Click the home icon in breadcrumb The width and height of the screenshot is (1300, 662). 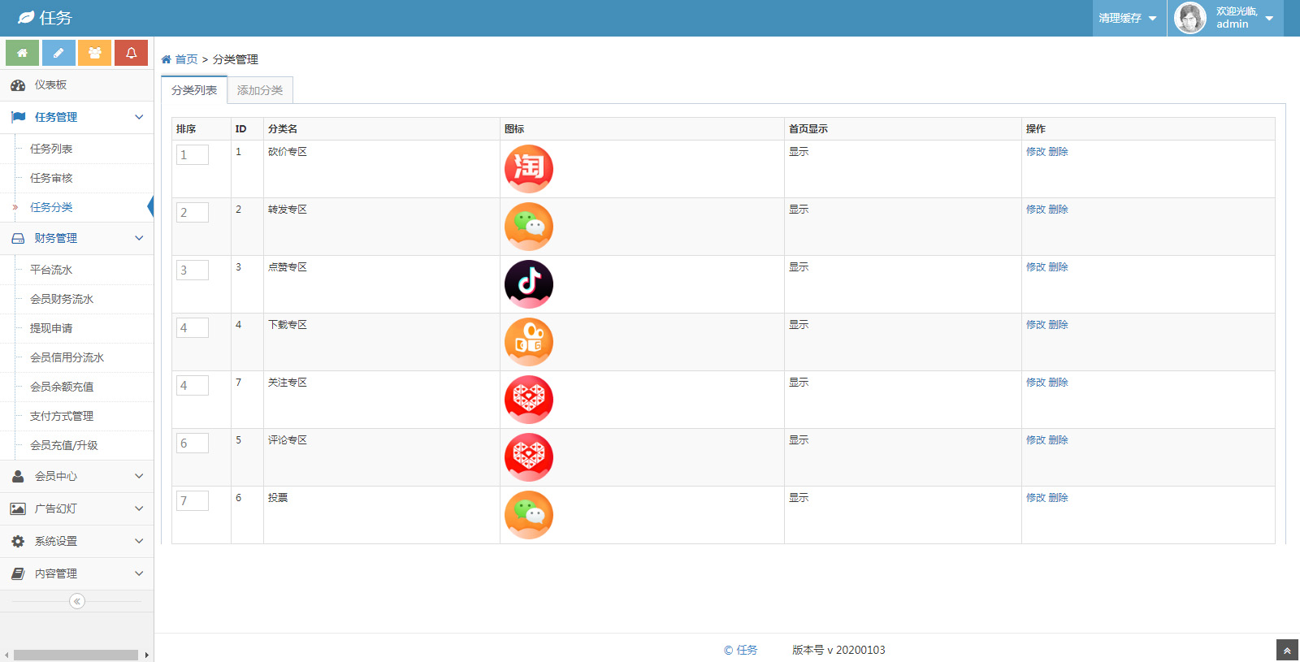click(x=166, y=59)
